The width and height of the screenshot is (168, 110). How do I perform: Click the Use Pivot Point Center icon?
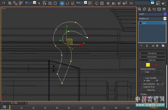click(90, 3)
